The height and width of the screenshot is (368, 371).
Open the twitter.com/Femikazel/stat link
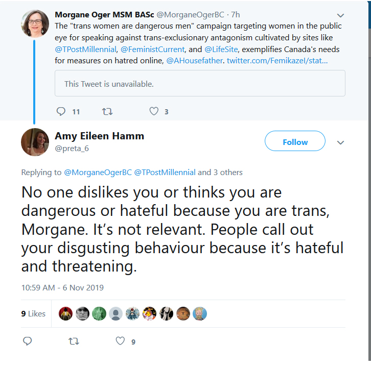[x=277, y=61]
